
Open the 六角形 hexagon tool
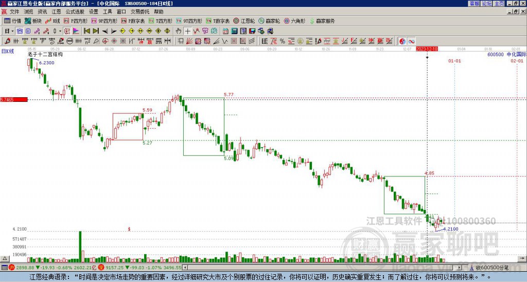294,21
